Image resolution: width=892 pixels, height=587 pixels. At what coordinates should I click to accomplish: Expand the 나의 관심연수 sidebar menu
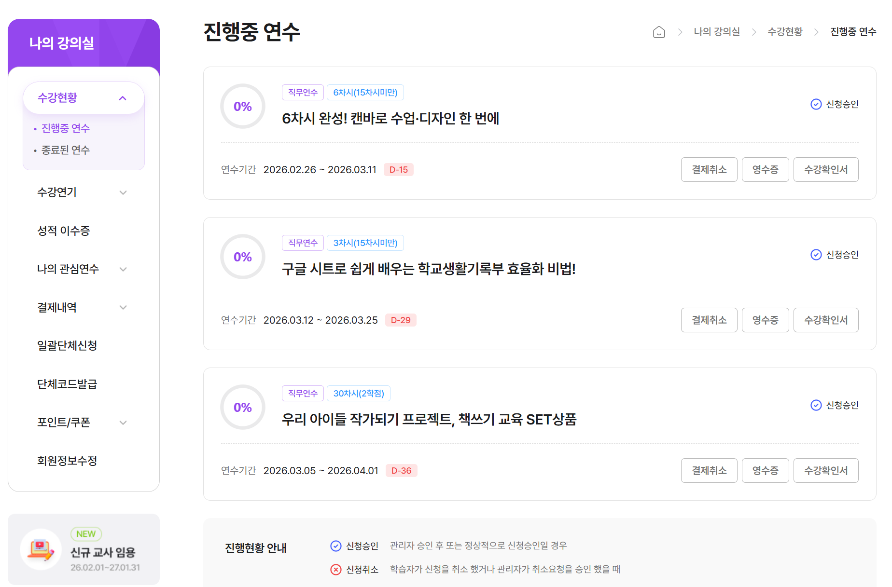pos(123,269)
